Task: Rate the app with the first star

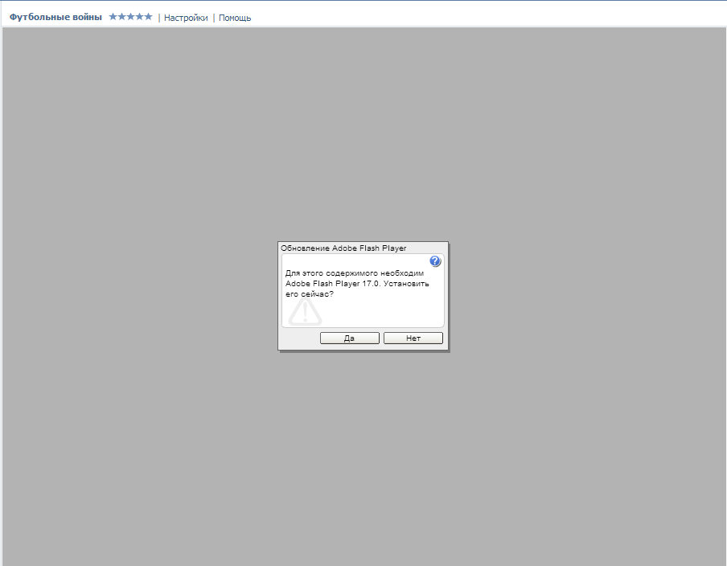Action: [x=113, y=17]
